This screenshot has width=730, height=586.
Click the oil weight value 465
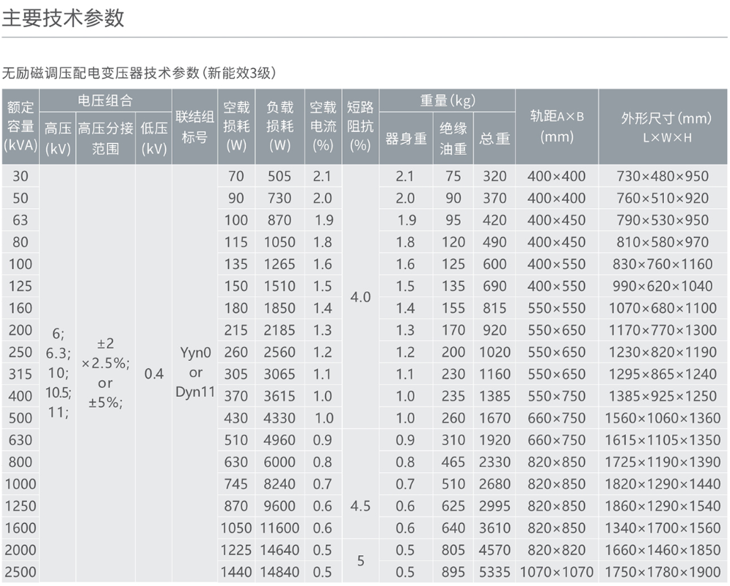453,462
